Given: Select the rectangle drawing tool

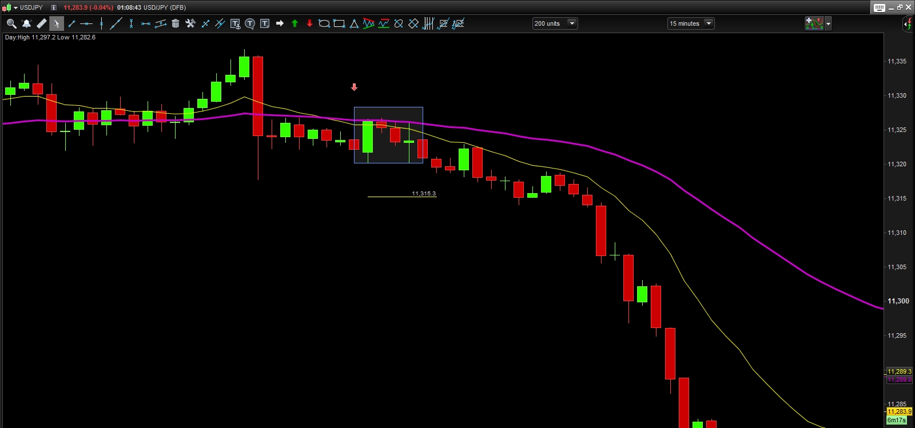Looking at the screenshot, I should tap(339, 23).
